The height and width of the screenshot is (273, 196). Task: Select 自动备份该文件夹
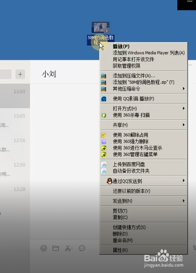click(144, 171)
